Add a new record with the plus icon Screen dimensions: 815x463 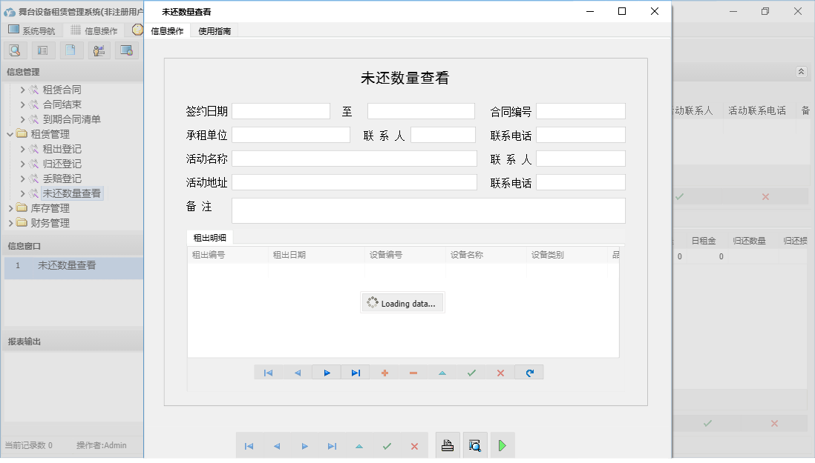pyautogui.click(x=384, y=373)
